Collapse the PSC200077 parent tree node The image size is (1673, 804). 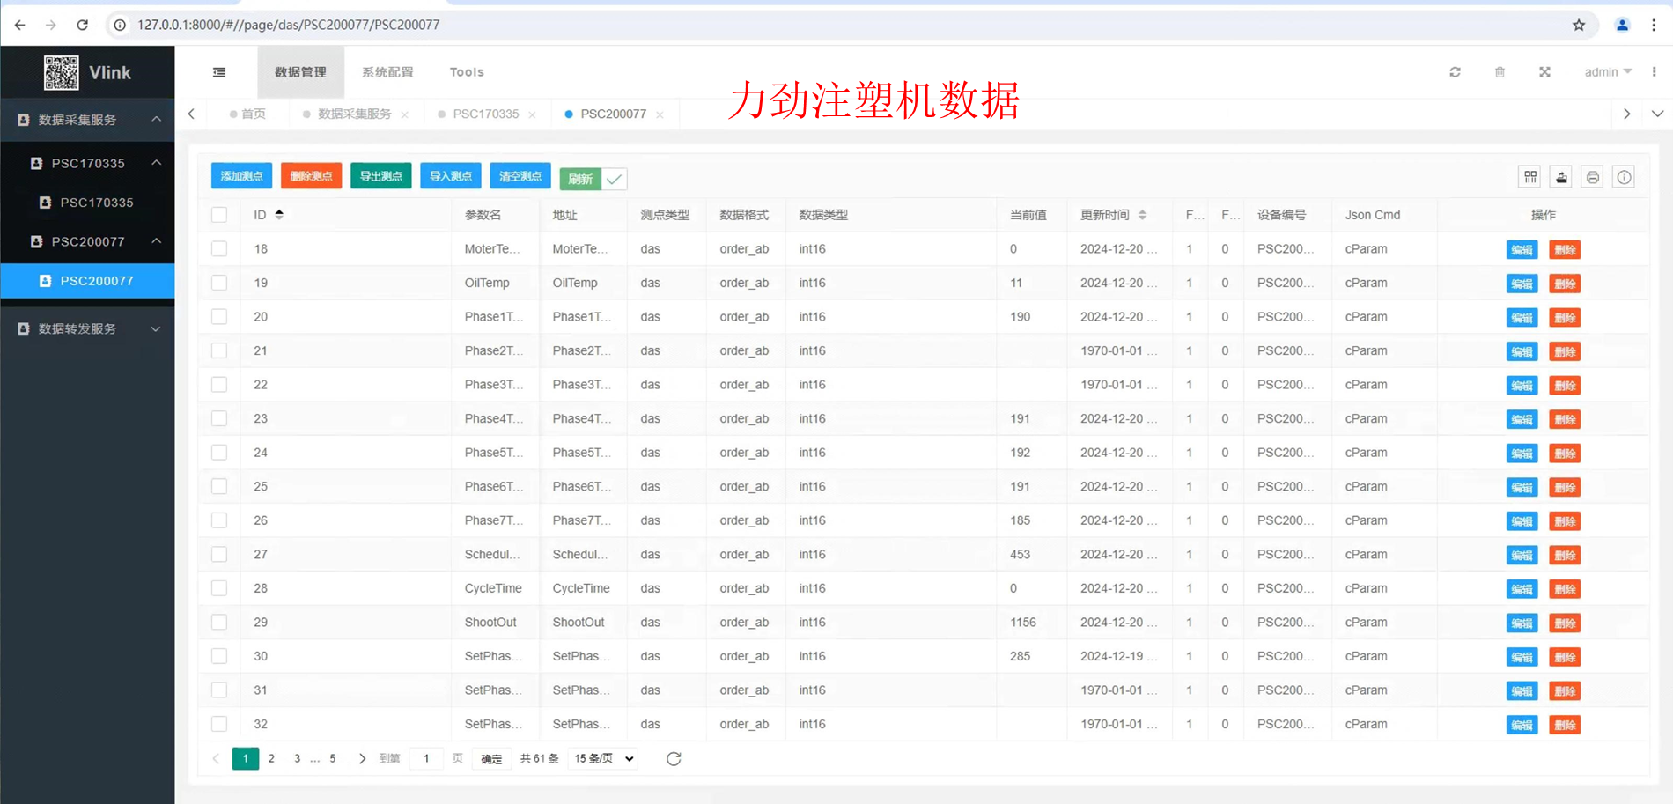coord(156,240)
